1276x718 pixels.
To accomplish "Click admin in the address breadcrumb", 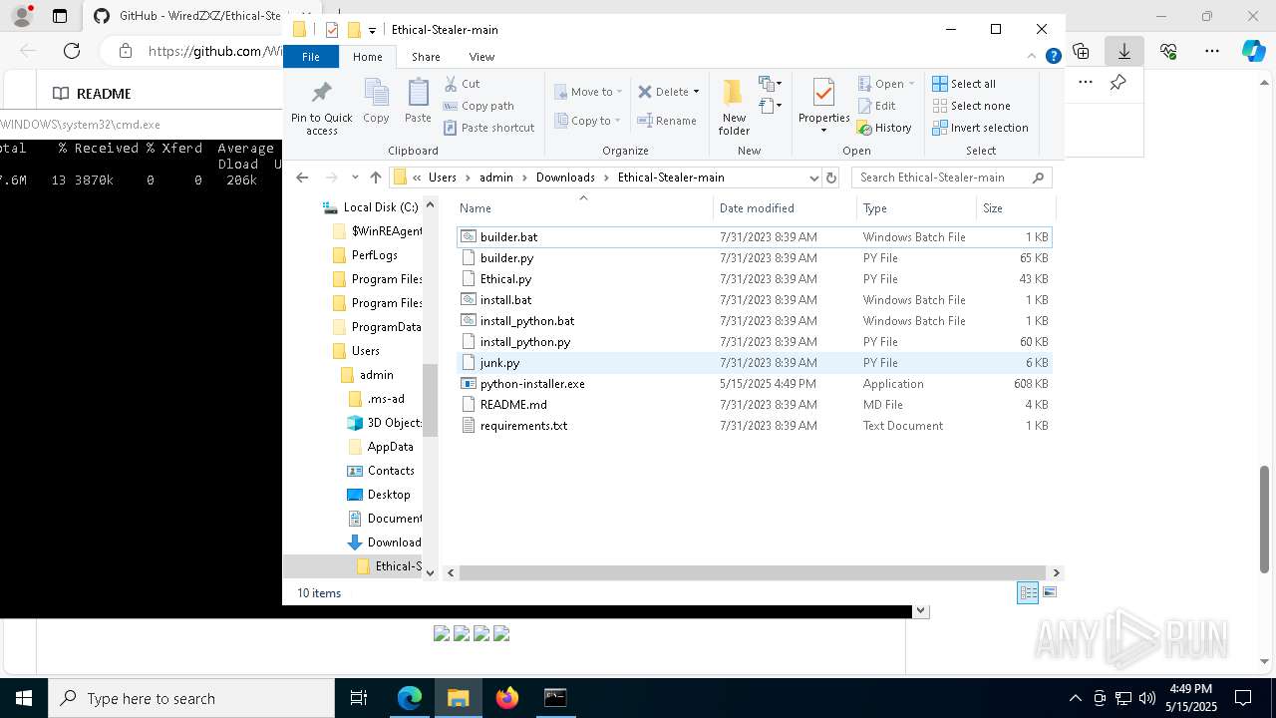I will click(x=495, y=178).
